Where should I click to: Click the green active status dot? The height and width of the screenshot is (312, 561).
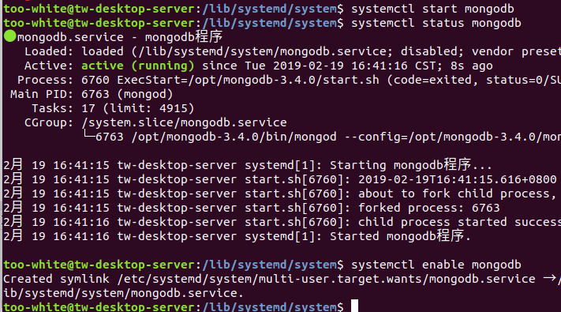coord(9,36)
